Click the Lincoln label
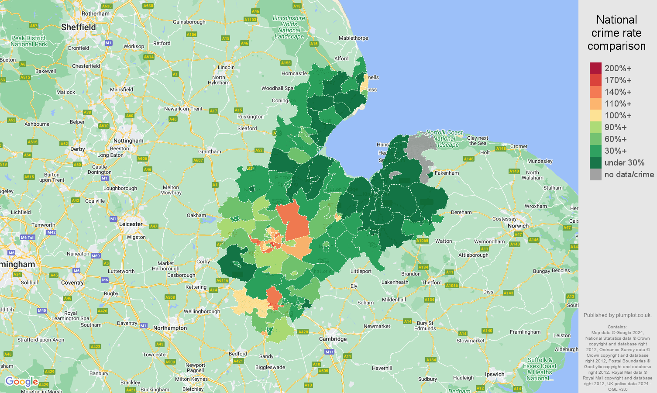This screenshot has height=393, width=657. tap(226, 67)
